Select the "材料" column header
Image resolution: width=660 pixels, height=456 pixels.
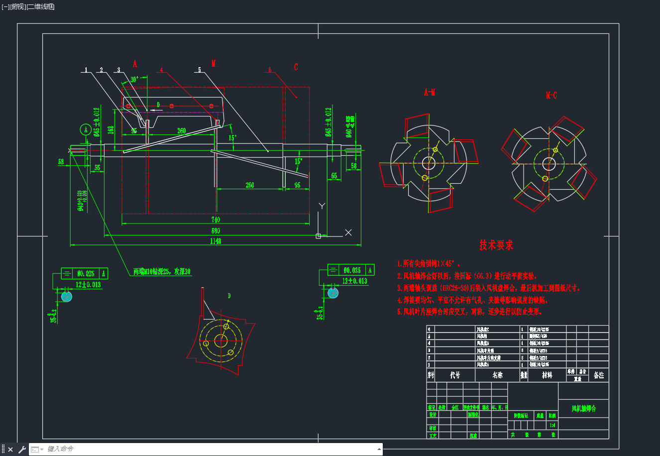pos(547,375)
